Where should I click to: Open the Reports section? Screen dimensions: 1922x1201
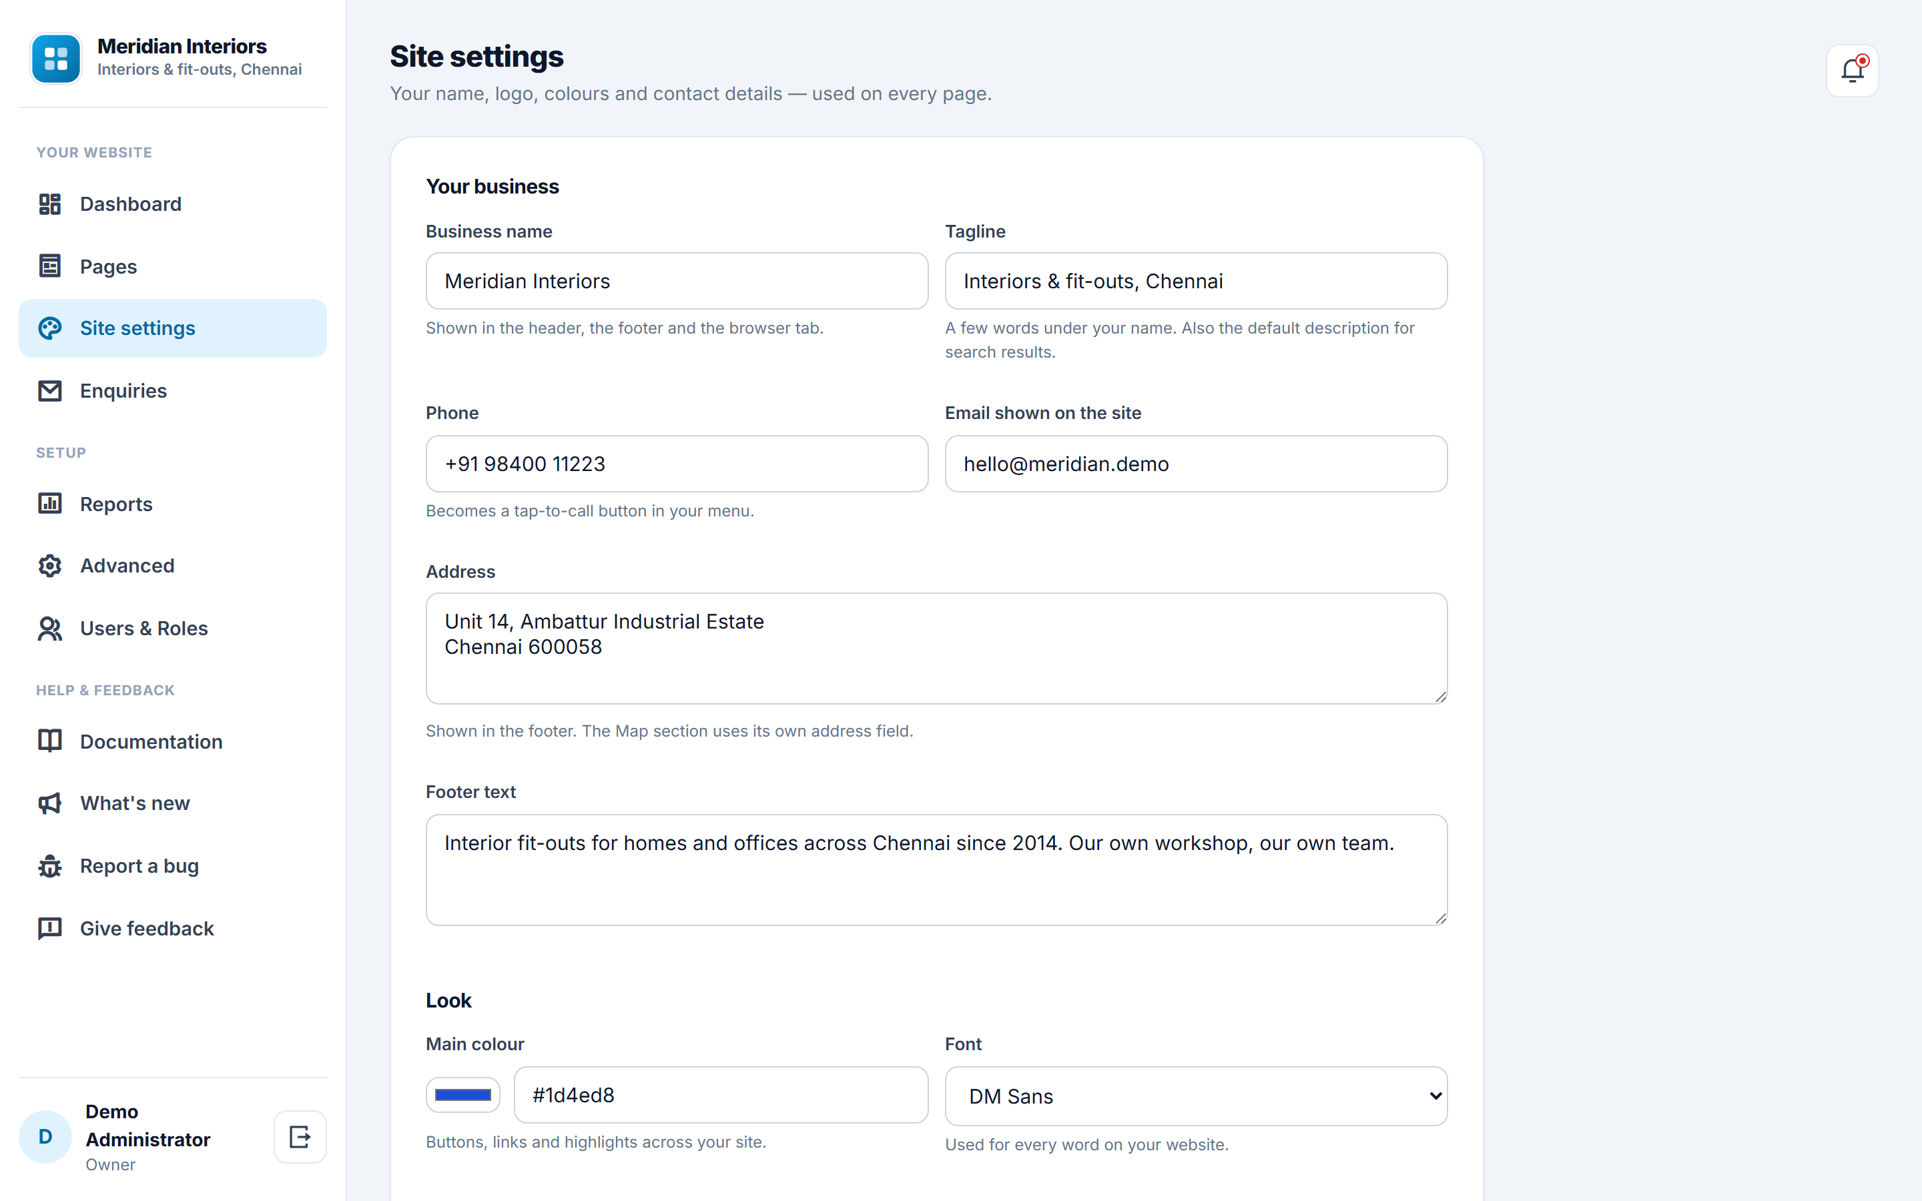coord(172,504)
